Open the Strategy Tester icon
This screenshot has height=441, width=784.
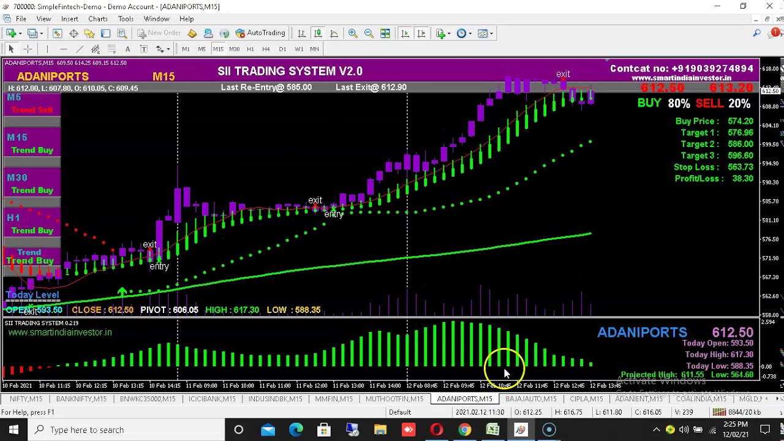(121, 33)
